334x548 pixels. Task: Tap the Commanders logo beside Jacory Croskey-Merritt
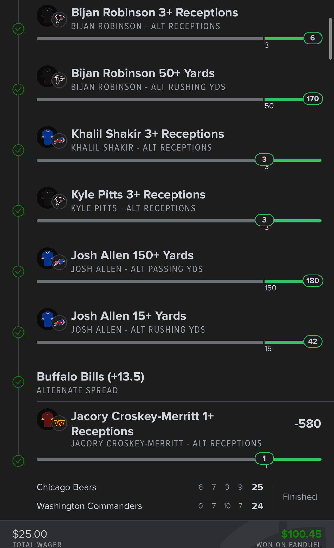click(60, 423)
